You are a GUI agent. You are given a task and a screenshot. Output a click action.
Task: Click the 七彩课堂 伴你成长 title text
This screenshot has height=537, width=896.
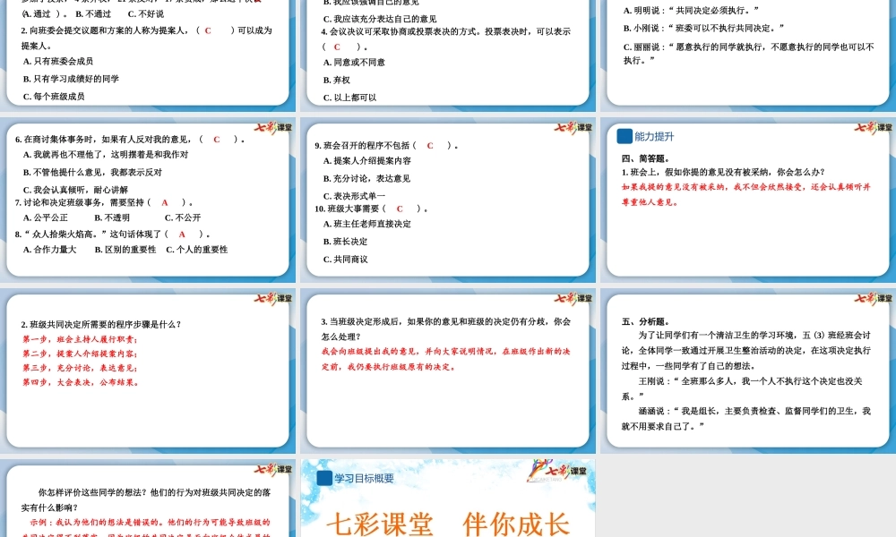click(x=448, y=524)
